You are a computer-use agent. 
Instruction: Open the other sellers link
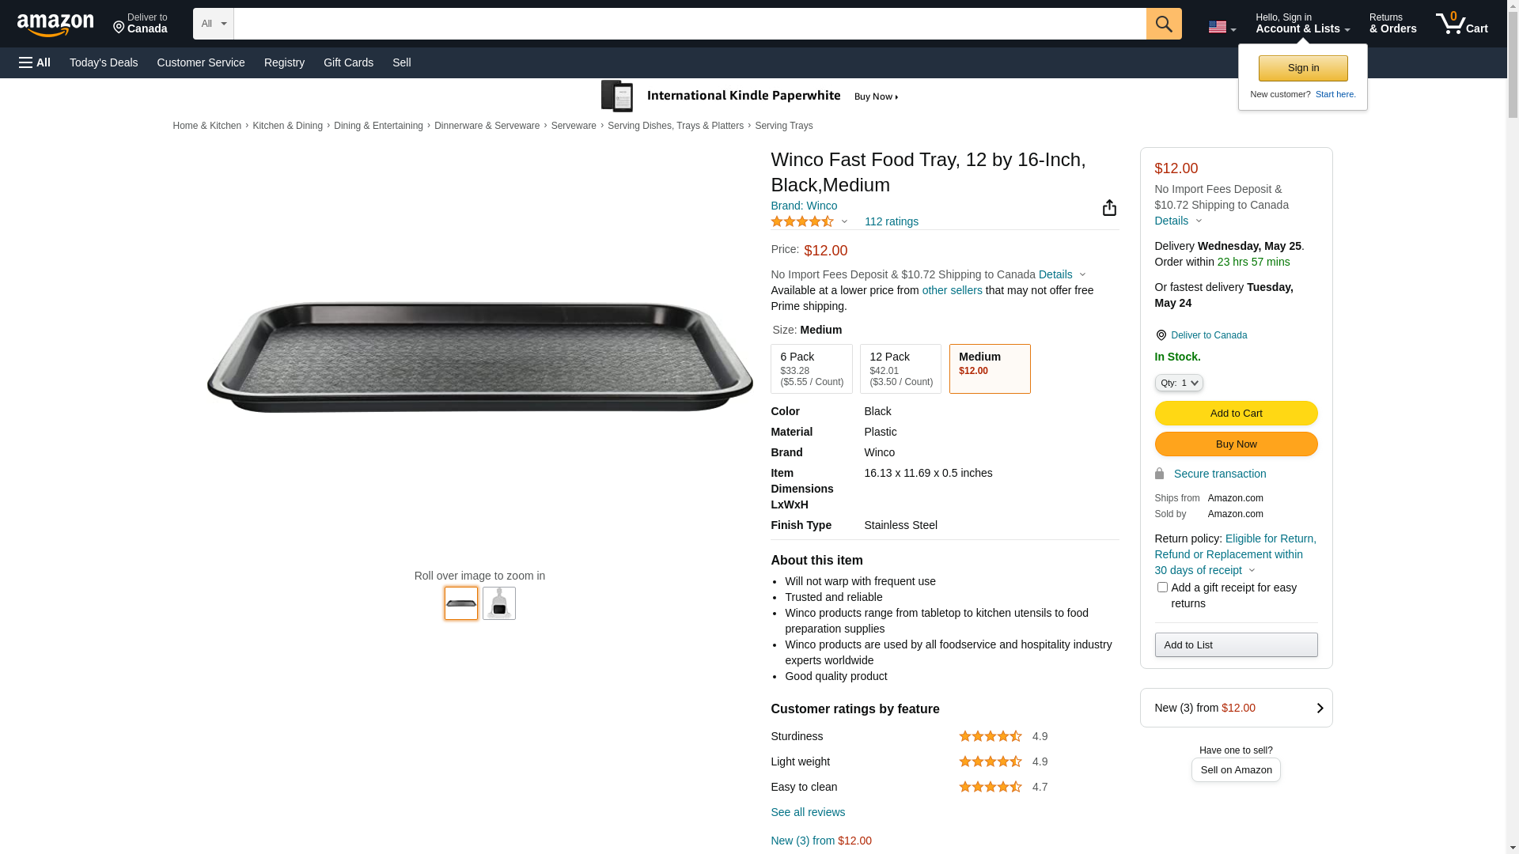(x=952, y=290)
